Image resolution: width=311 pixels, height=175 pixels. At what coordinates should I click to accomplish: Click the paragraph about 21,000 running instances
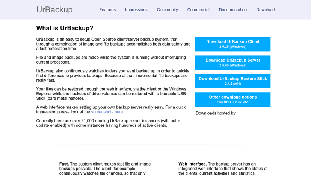coord(108,123)
